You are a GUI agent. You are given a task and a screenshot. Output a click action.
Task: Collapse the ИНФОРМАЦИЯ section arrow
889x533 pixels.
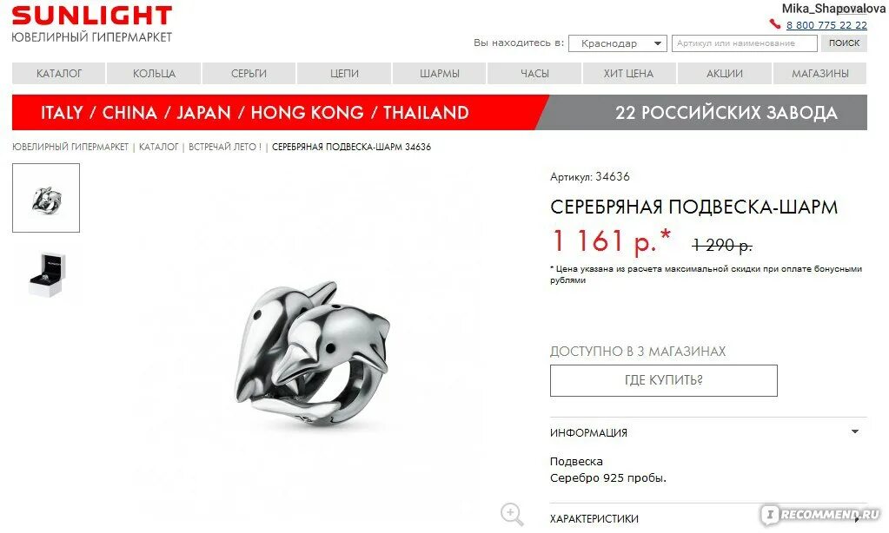855,431
